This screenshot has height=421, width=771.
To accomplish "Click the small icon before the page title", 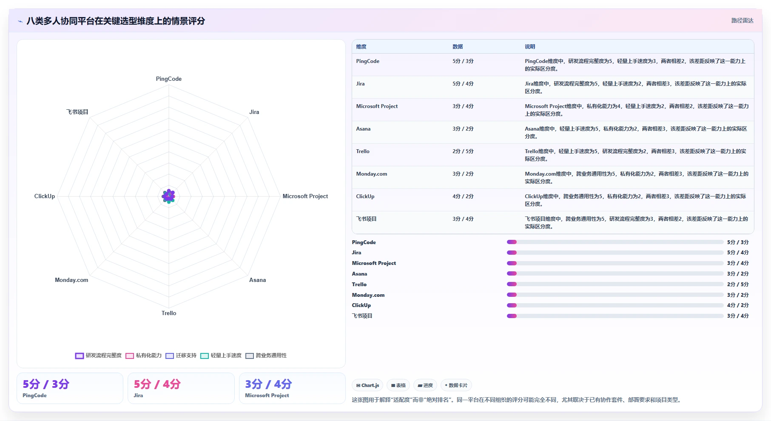I will 20,21.
